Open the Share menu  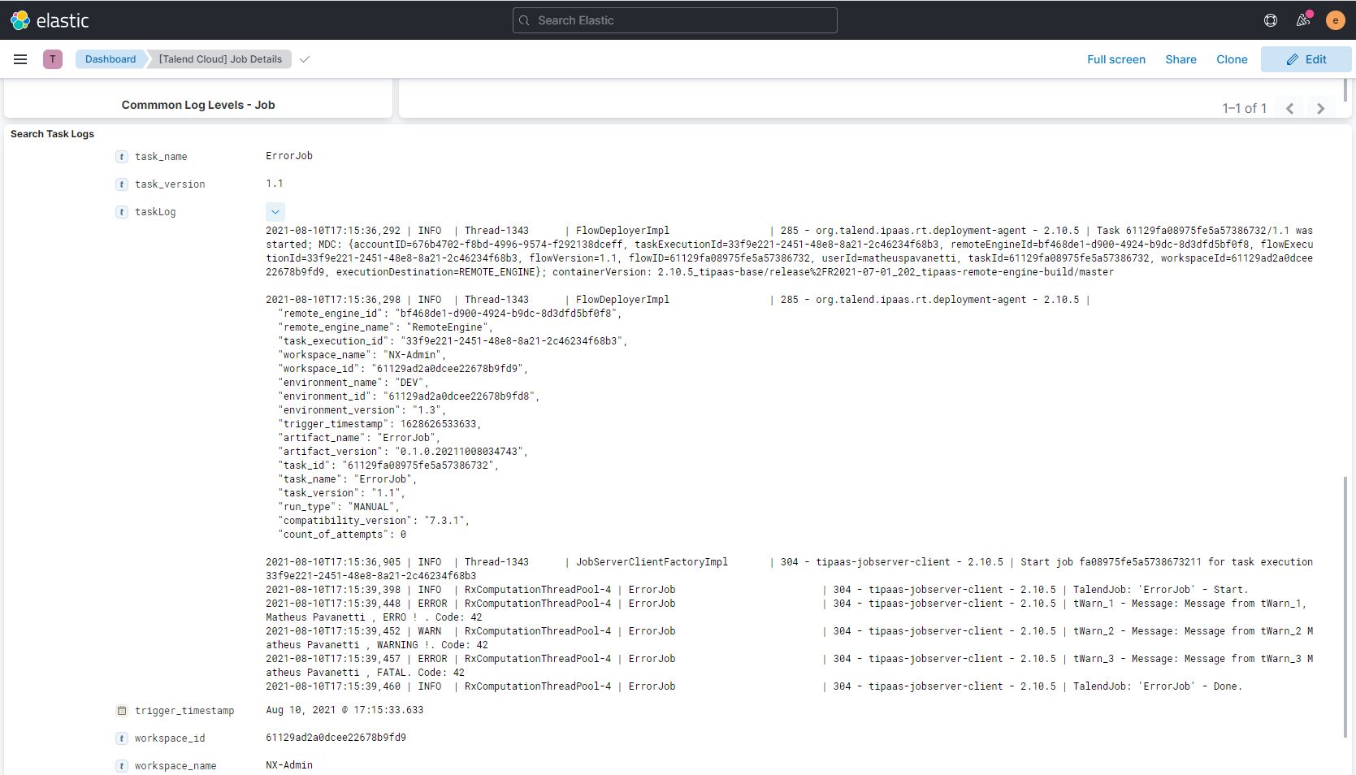pos(1181,59)
